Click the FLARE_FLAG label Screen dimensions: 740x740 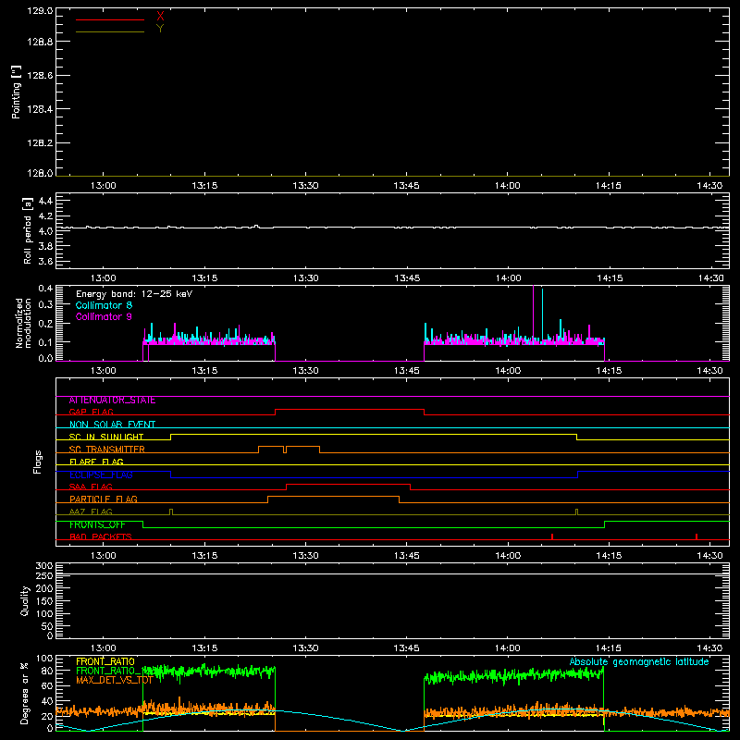coord(96,462)
